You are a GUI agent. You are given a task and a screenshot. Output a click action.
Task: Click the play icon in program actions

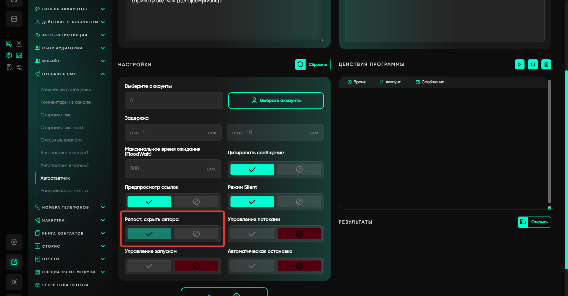[519, 64]
